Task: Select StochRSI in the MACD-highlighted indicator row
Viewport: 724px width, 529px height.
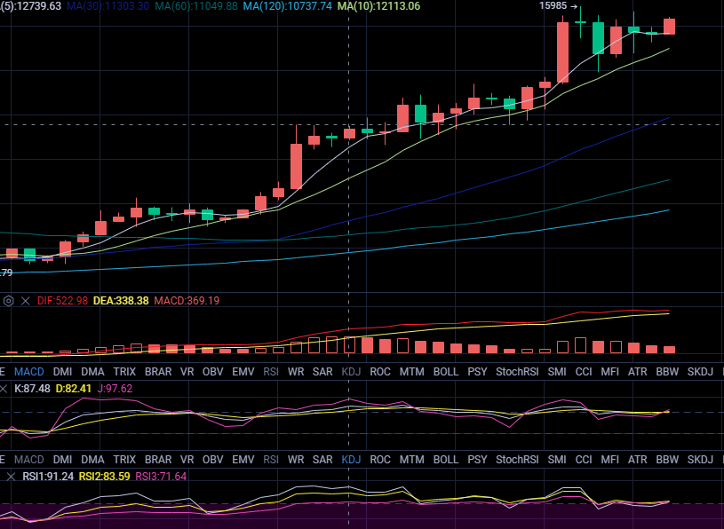Action: pos(517,372)
